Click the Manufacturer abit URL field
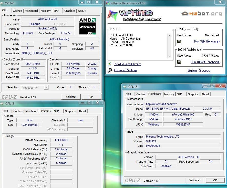 (183, 104)
